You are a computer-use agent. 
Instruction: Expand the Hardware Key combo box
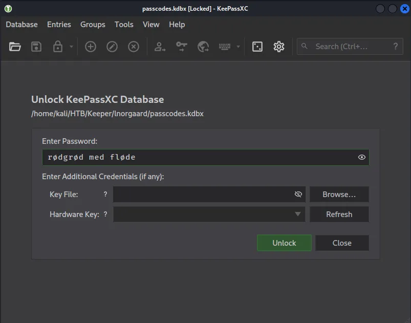[209, 214]
